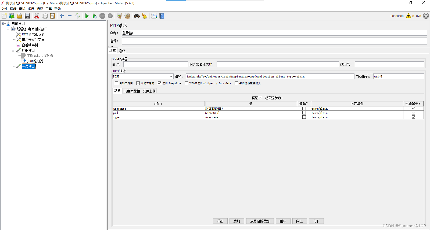The width and height of the screenshot is (430, 230).
Task: Clear all results with double broom
Action: (127, 16)
